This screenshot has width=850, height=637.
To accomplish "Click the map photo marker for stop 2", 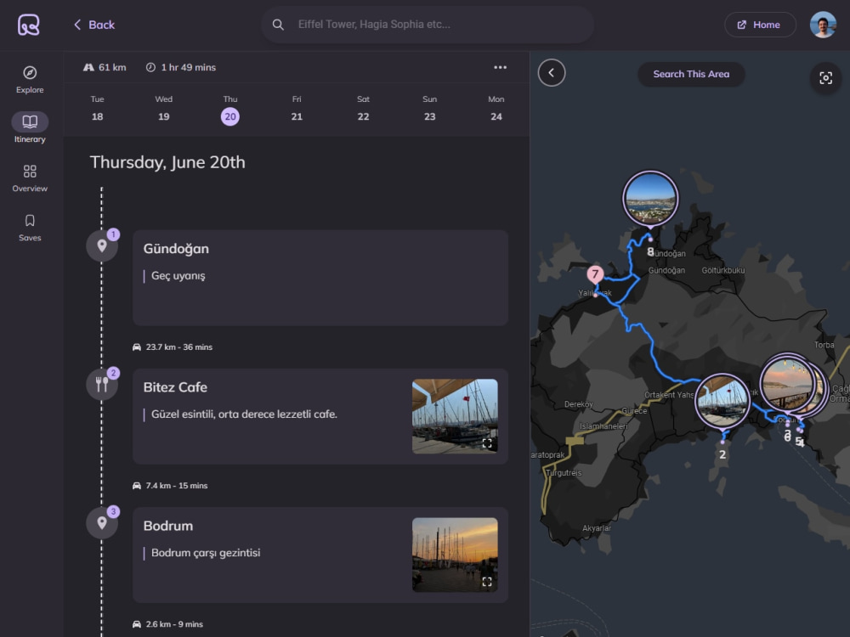I will 722,402.
